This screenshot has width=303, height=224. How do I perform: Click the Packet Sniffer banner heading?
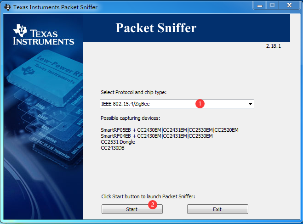[156, 28]
